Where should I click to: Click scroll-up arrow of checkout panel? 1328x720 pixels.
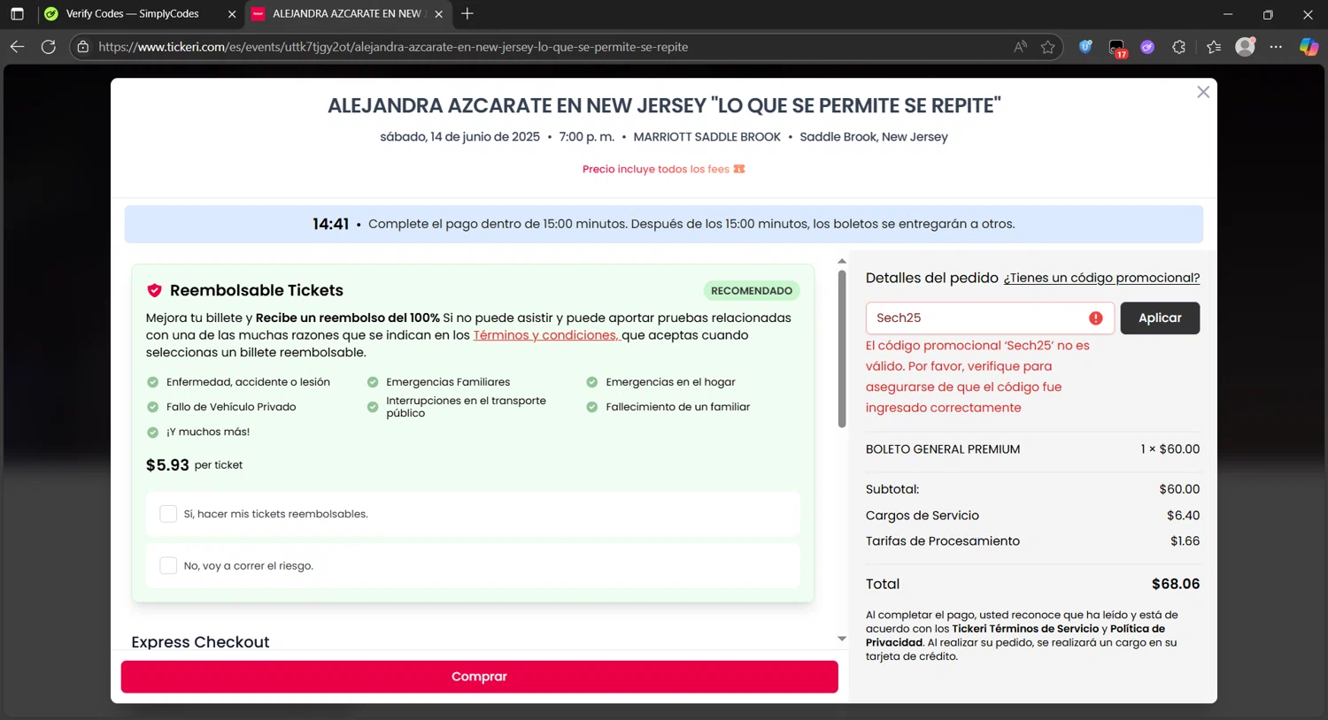click(842, 262)
